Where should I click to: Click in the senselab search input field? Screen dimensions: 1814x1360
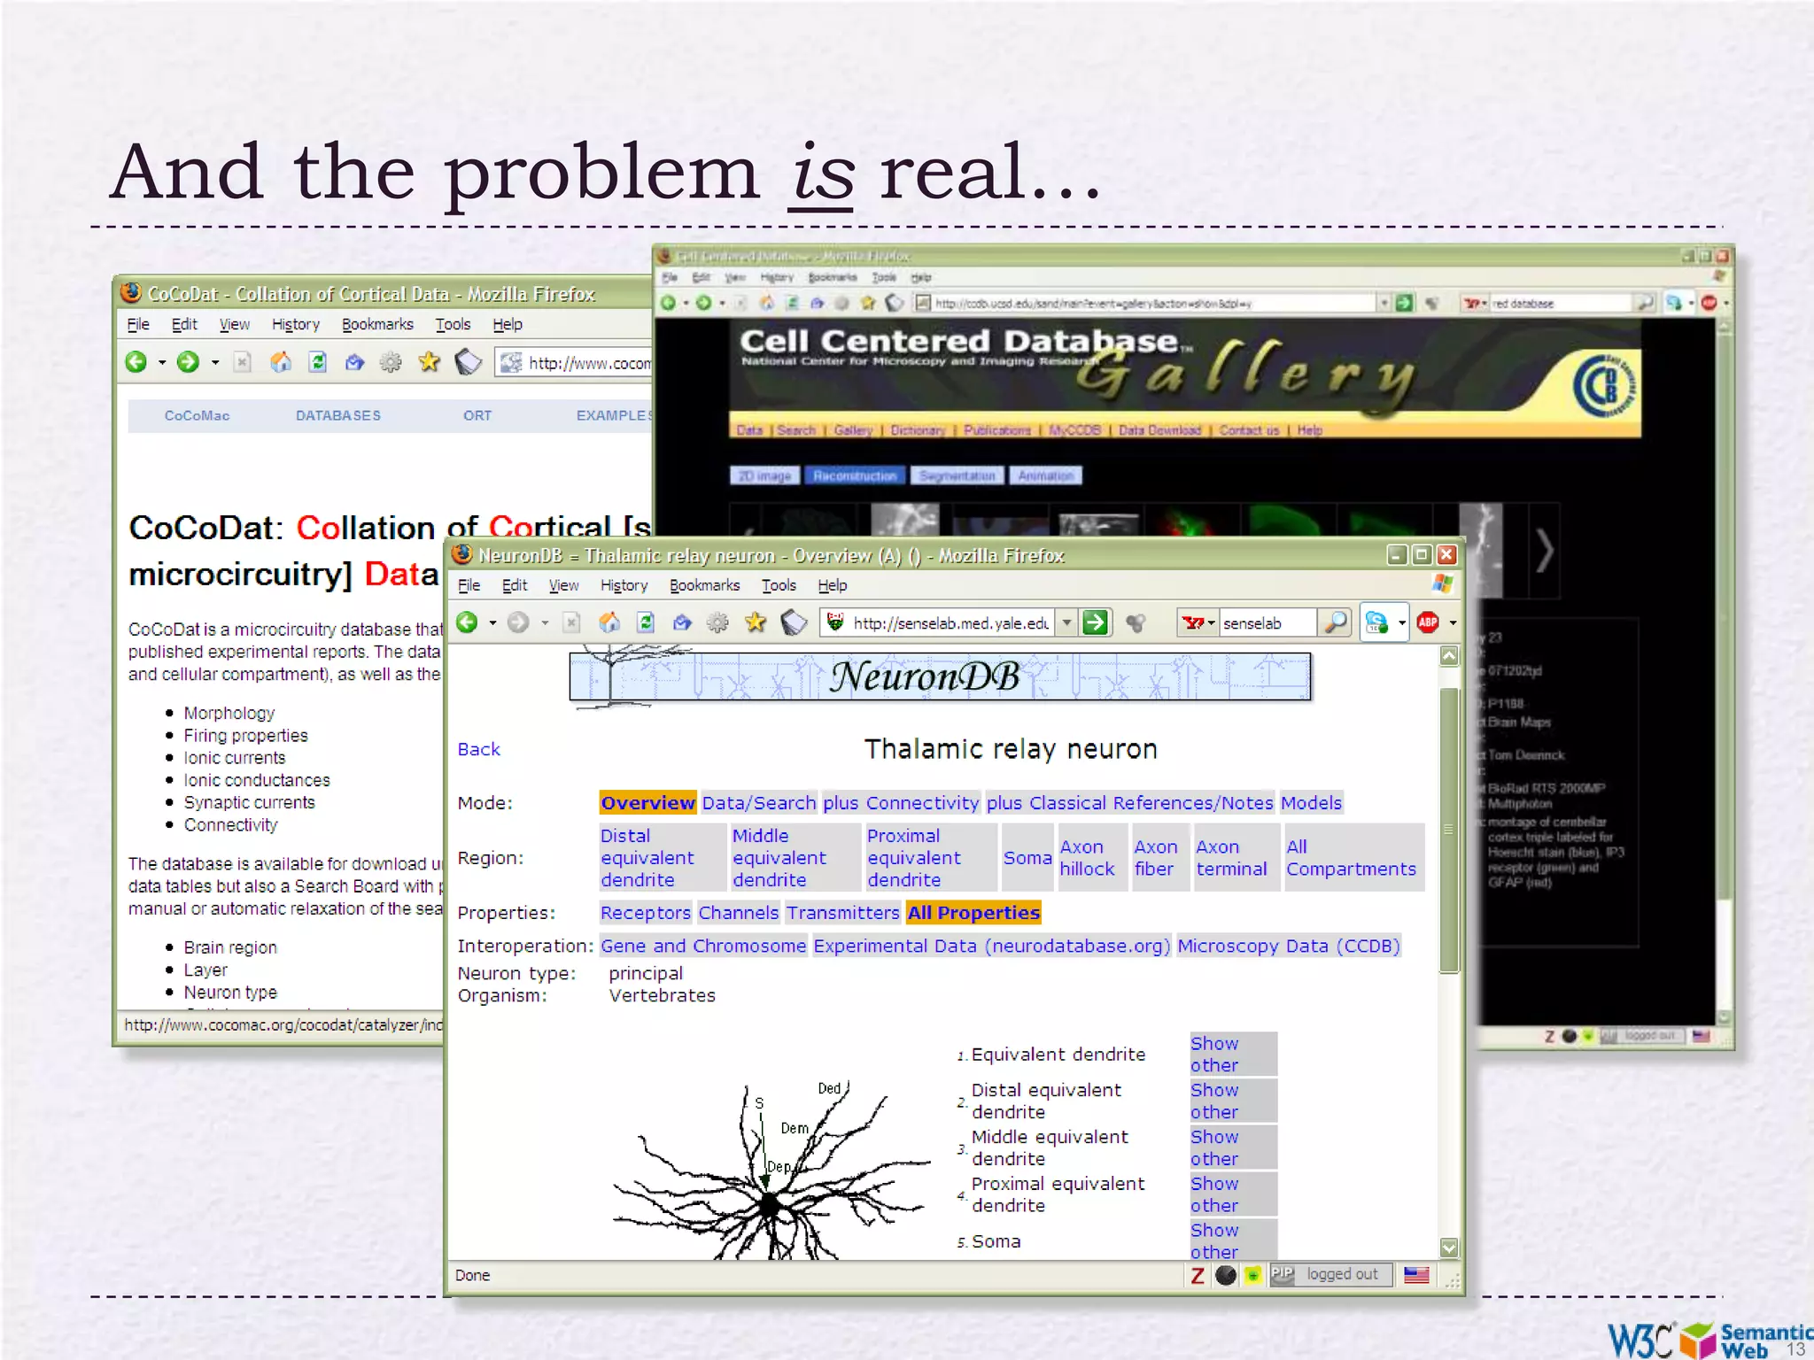[x=1267, y=622]
